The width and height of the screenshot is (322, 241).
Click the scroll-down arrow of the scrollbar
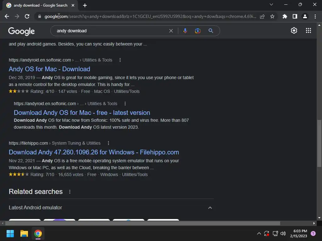pyautogui.click(x=319, y=218)
